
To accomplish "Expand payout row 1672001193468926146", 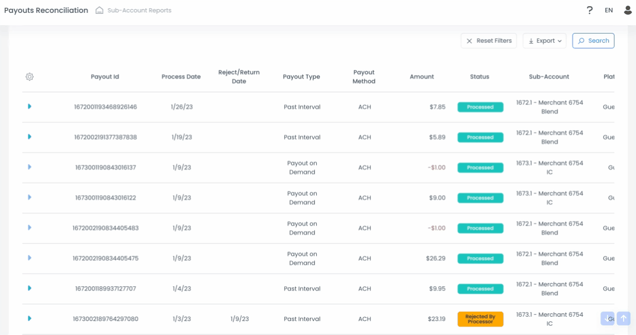I will pos(29,106).
